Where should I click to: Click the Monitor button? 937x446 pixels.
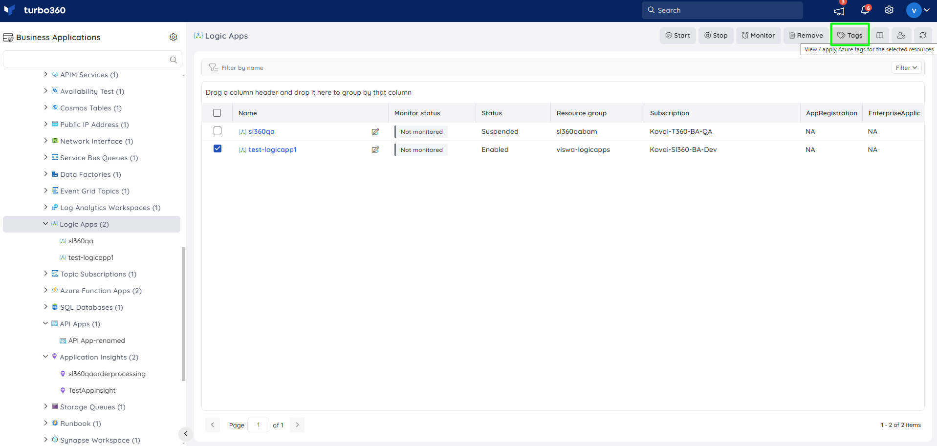point(758,35)
